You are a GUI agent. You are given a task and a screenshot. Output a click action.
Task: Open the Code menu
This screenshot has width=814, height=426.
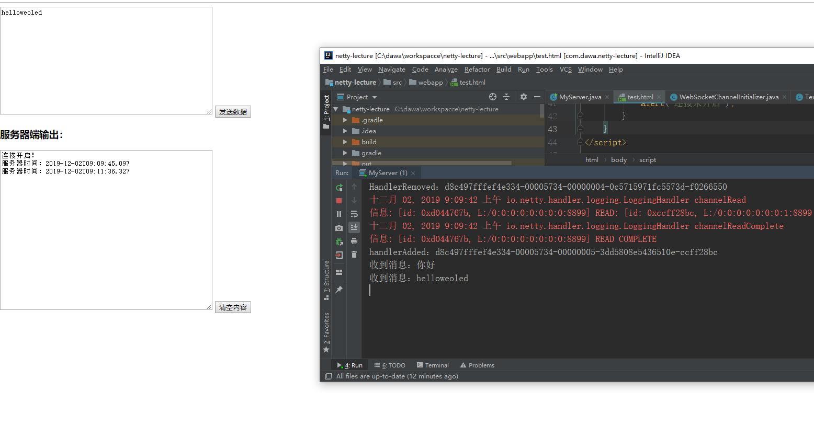420,70
